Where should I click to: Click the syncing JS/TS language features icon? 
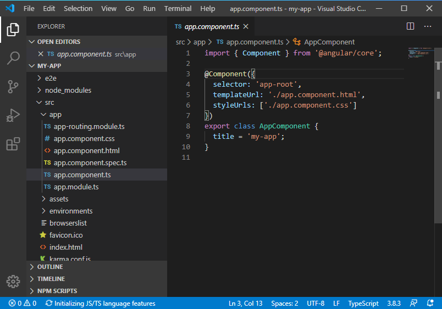(x=49, y=303)
